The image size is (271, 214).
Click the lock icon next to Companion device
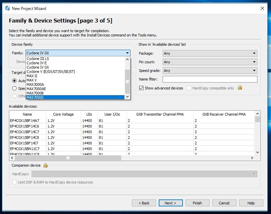pyautogui.click(x=45, y=165)
